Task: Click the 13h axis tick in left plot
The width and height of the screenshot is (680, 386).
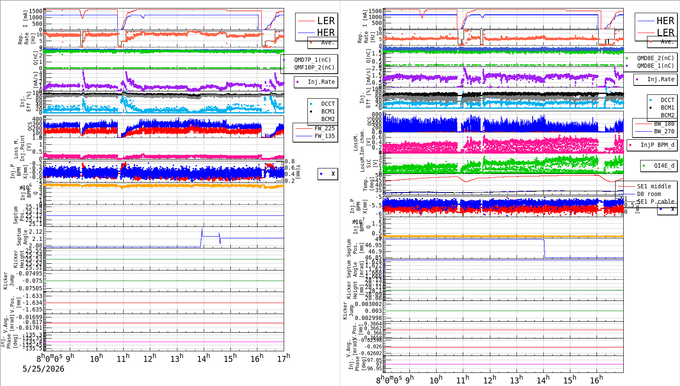Action: coord(177,358)
